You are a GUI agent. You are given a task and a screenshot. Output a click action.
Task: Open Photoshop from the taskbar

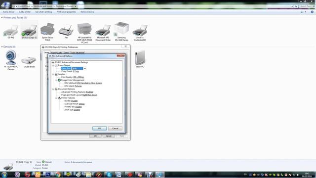tap(48, 175)
